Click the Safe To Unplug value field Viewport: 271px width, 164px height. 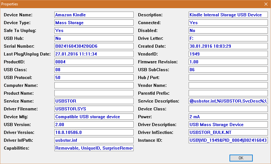coord(94,30)
